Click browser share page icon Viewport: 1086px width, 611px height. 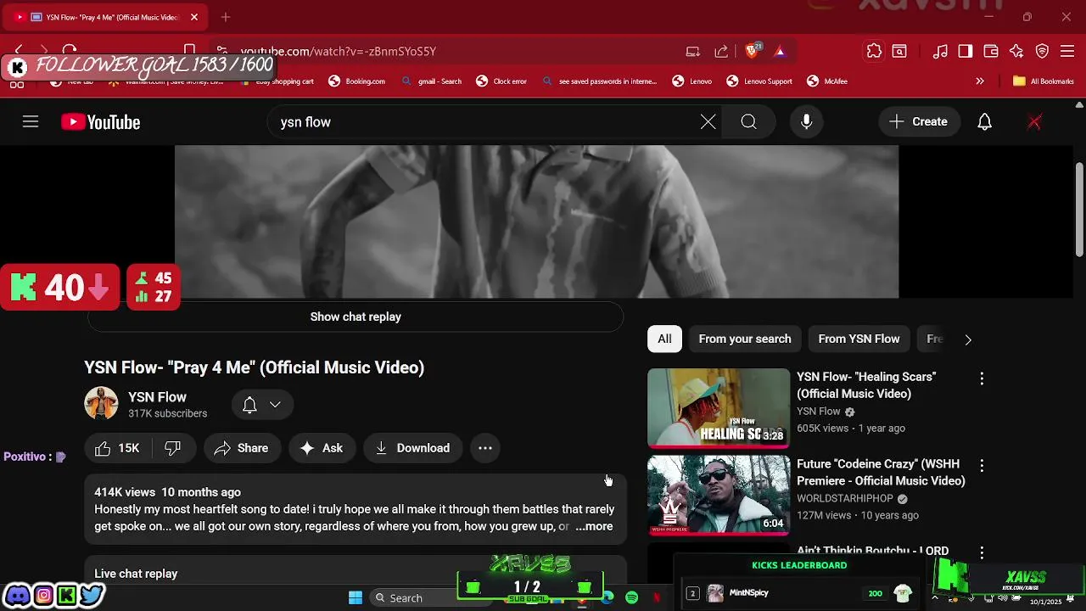tap(721, 51)
